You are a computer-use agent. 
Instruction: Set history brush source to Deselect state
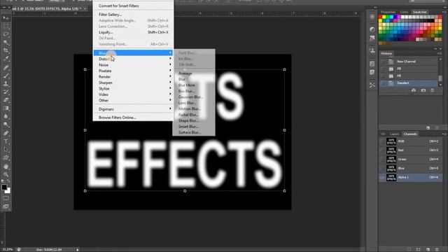pyautogui.click(x=383, y=83)
